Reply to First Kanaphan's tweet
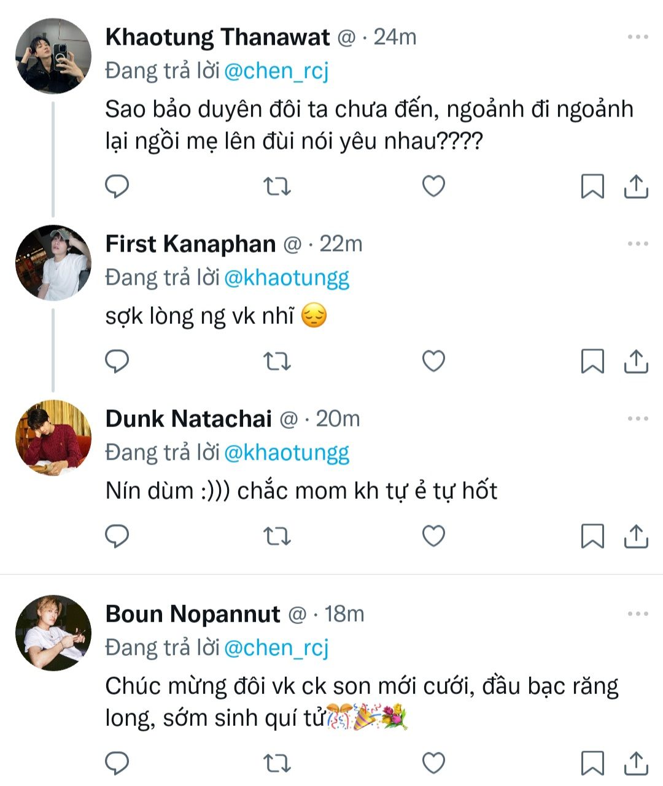 coord(117,361)
